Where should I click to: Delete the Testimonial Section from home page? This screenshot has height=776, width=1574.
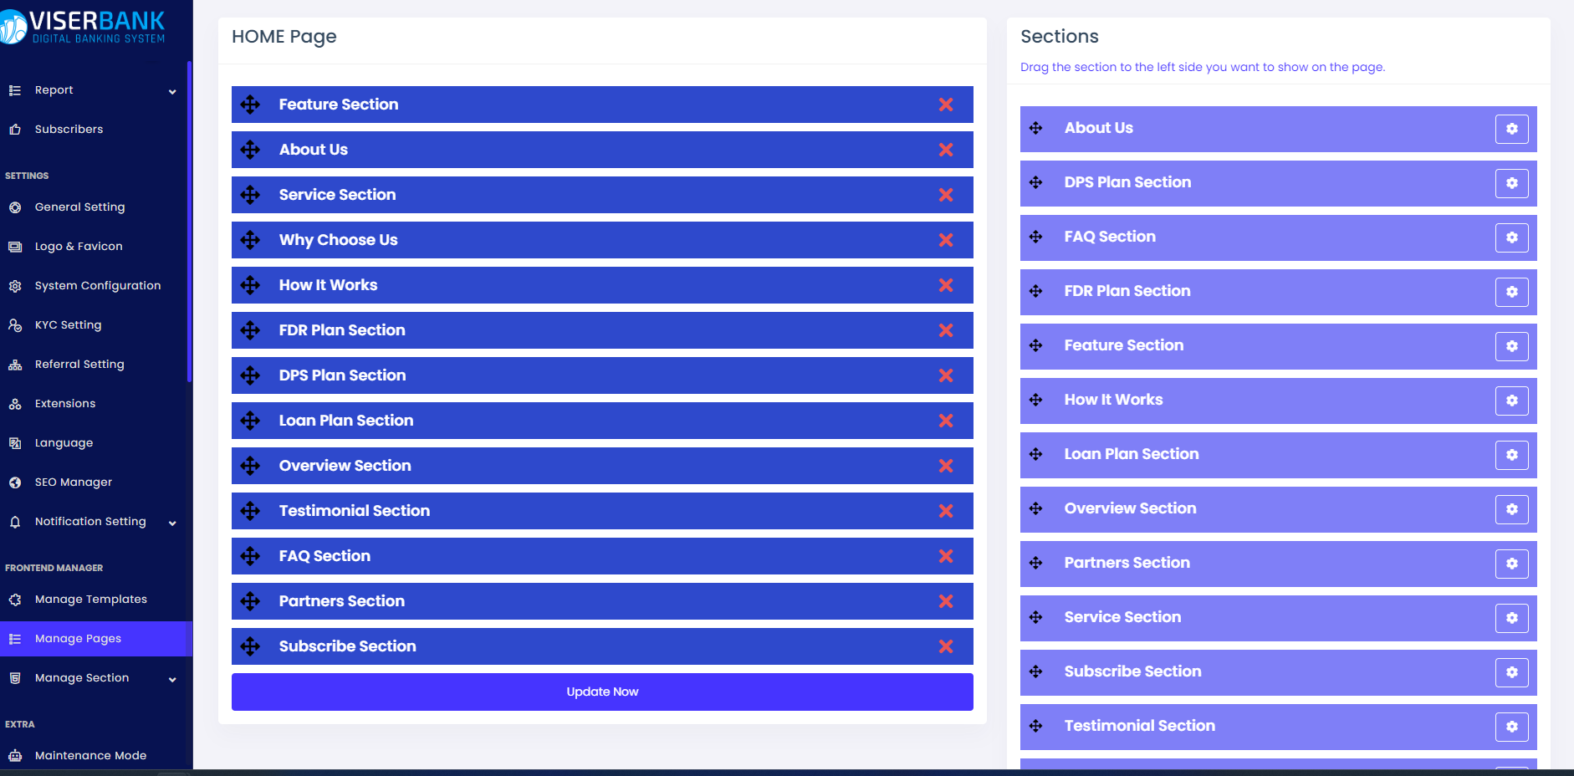(945, 511)
